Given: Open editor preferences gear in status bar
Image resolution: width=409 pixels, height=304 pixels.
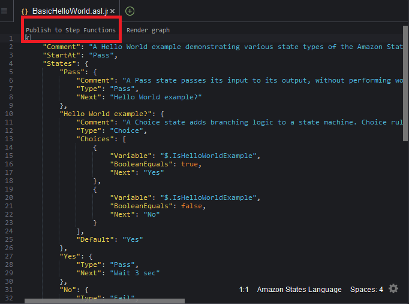Looking at the screenshot, I should (x=393, y=289).
